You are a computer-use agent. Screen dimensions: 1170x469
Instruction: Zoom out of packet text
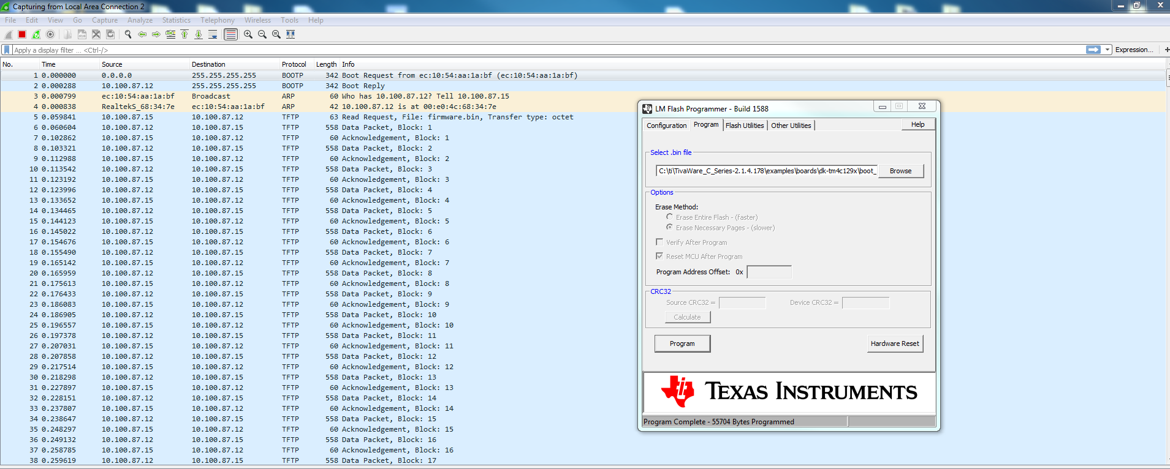262,34
